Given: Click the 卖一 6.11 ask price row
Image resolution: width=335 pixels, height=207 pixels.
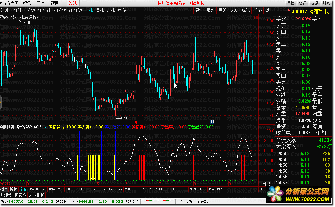Looking at the screenshot, I should (x=293, y=50).
